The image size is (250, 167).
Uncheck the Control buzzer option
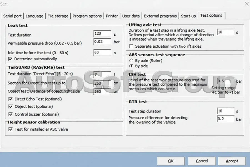click(x=10, y=114)
